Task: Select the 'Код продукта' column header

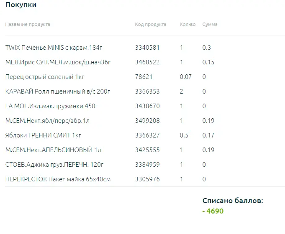Action: coord(151,24)
